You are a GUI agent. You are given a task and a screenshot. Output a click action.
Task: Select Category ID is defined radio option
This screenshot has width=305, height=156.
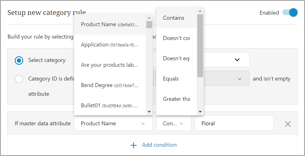tap(19, 79)
